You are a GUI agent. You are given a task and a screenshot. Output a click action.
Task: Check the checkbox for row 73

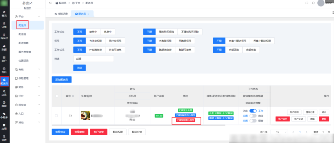[56, 116]
